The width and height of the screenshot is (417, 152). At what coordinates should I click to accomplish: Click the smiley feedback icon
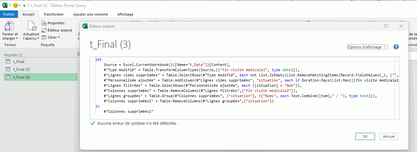(x=15, y=6)
